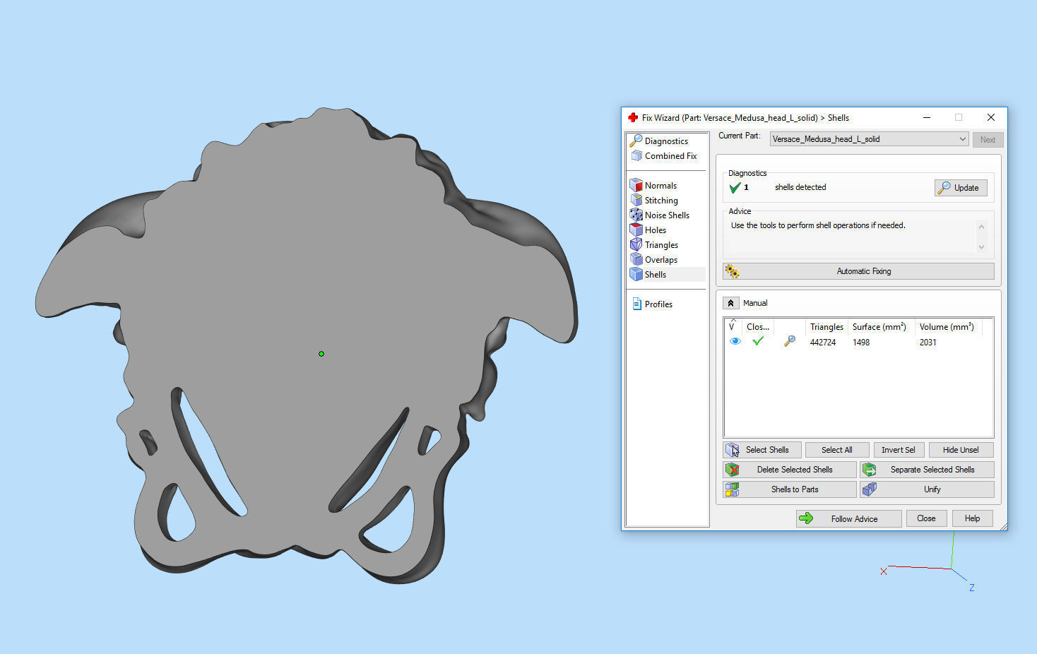Image resolution: width=1037 pixels, height=654 pixels.
Task: Click Select All shells
Action: (836, 450)
